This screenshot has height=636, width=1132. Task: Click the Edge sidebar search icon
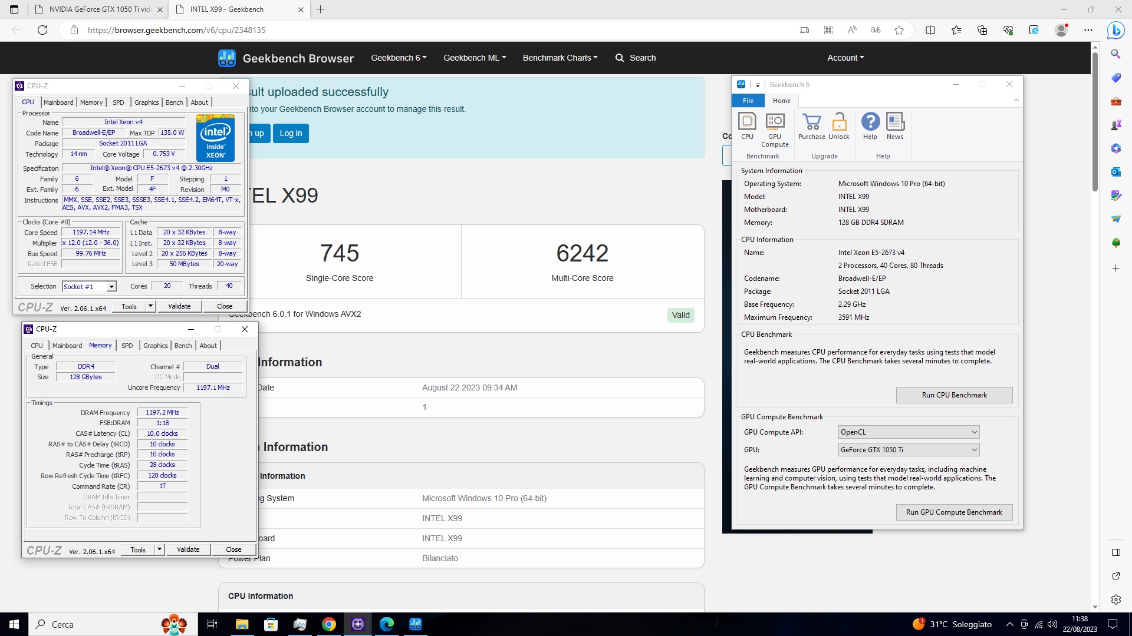point(1115,54)
